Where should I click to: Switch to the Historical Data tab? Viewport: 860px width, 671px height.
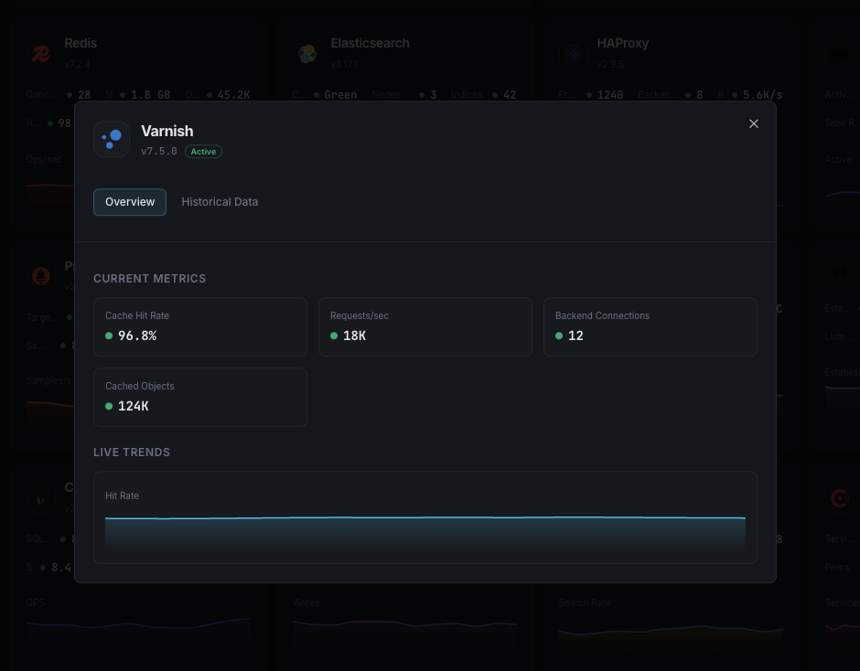pos(220,201)
